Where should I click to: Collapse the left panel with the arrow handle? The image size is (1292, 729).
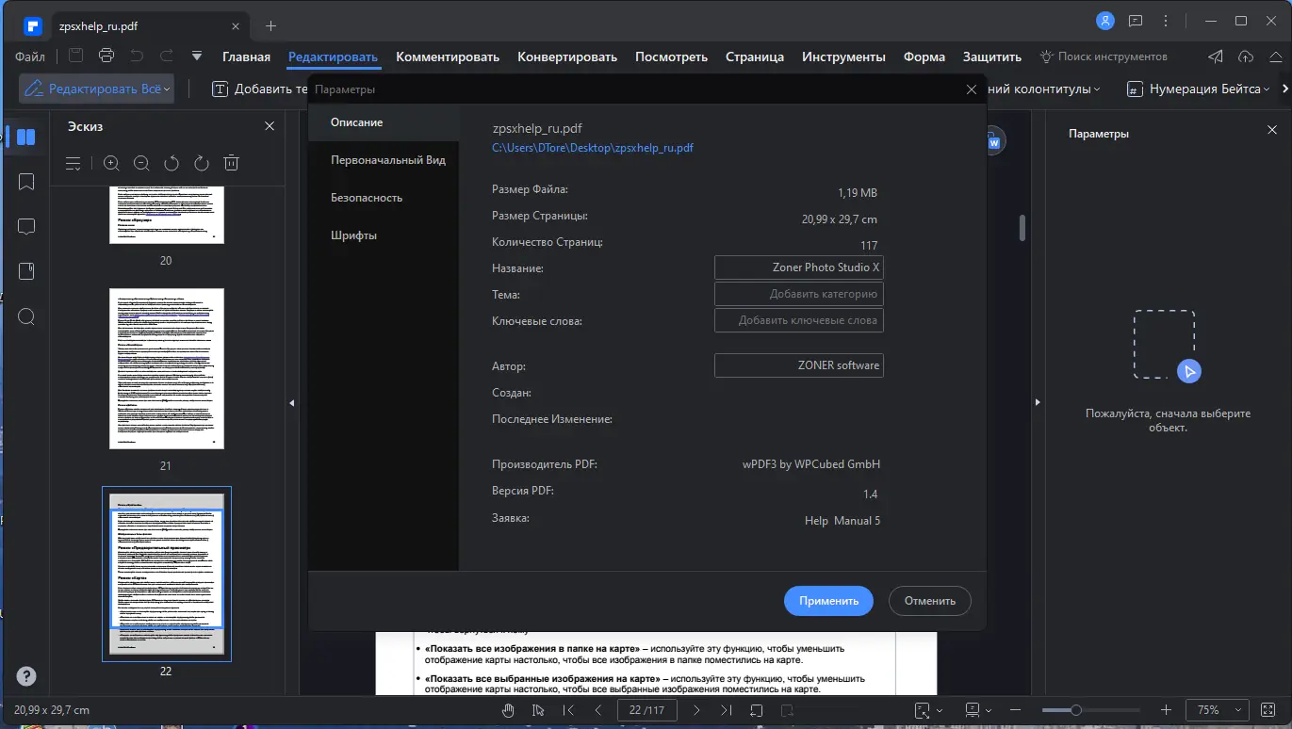pos(292,403)
